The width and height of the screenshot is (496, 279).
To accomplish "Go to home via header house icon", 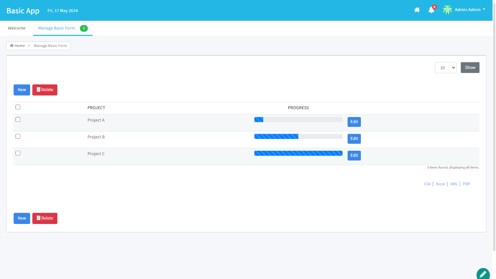I will click(417, 10).
